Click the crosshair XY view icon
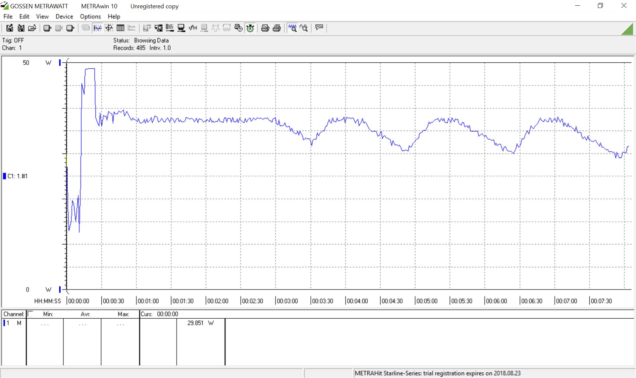This screenshot has width=636, height=378. [109, 28]
